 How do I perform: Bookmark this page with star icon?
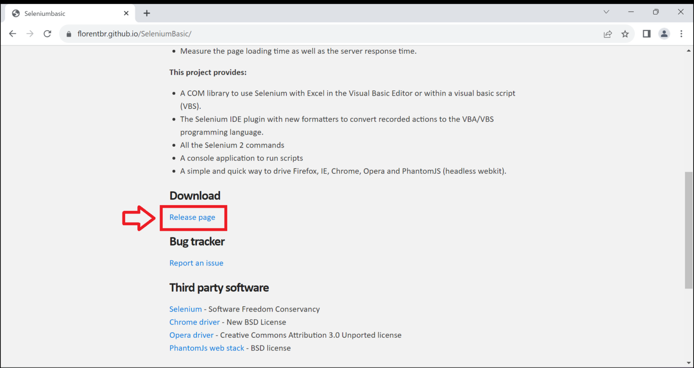point(625,34)
